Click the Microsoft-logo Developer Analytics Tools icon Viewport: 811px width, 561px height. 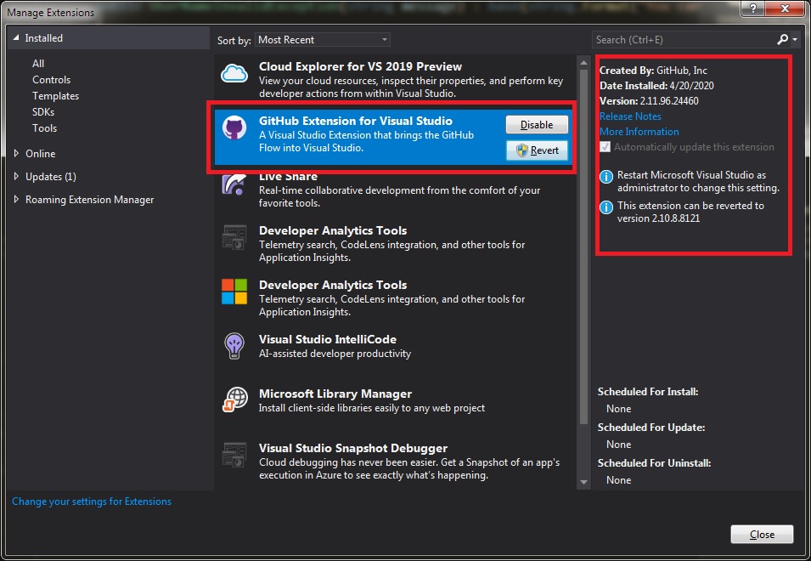click(234, 292)
